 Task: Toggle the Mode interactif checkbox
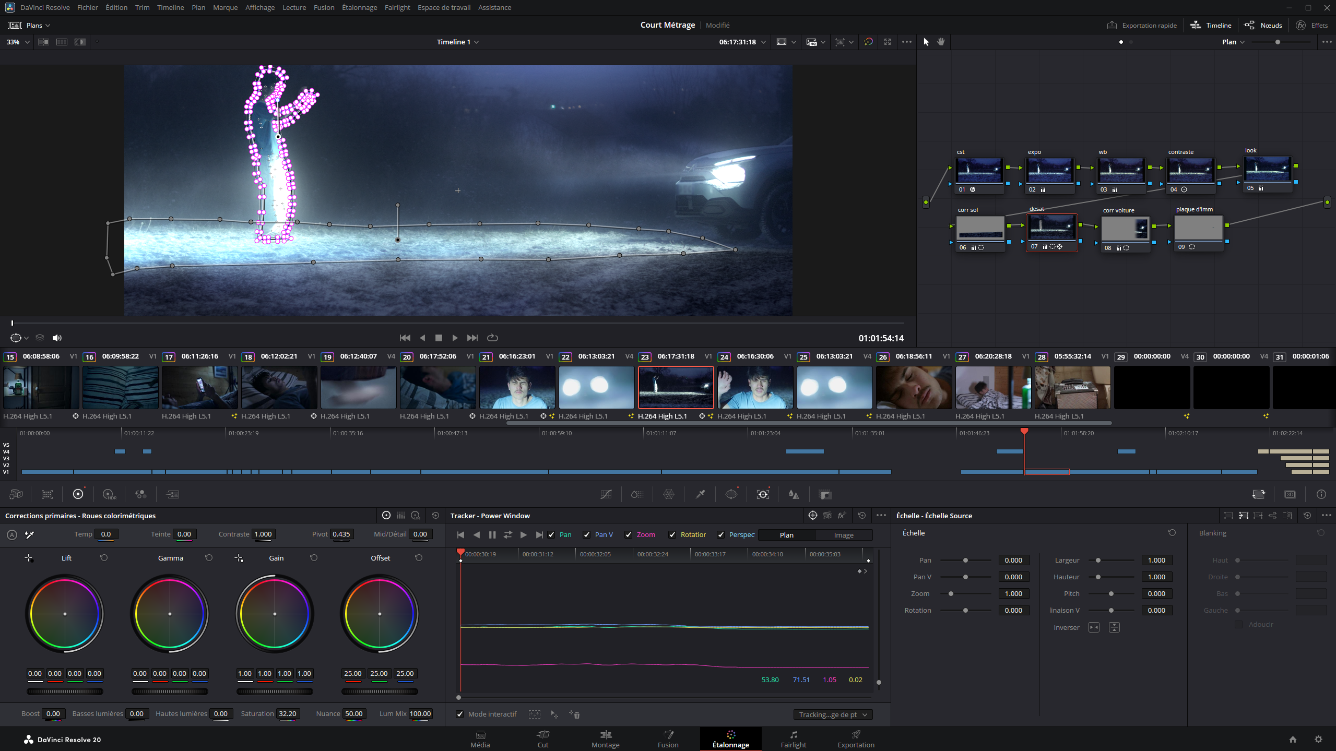click(459, 714)
